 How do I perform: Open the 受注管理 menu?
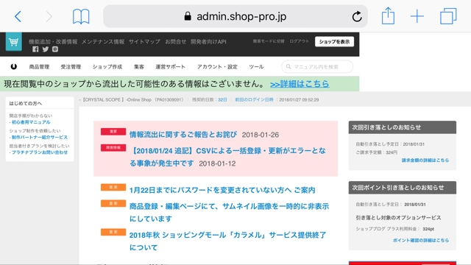[x=71, y=67]
